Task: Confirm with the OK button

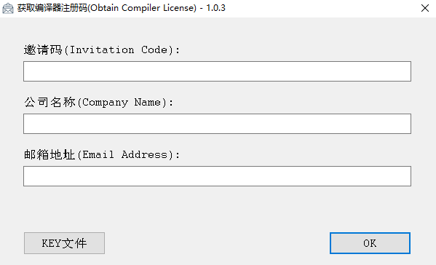Action: tap(370, 243)
